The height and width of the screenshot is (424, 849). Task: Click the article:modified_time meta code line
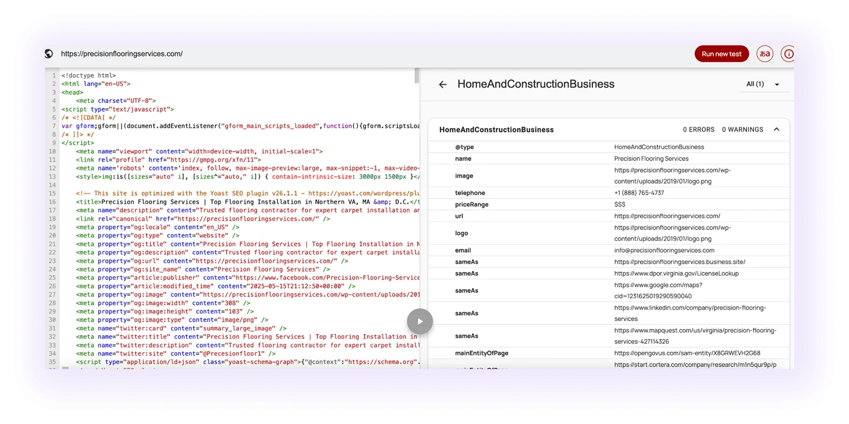point(216,286)
